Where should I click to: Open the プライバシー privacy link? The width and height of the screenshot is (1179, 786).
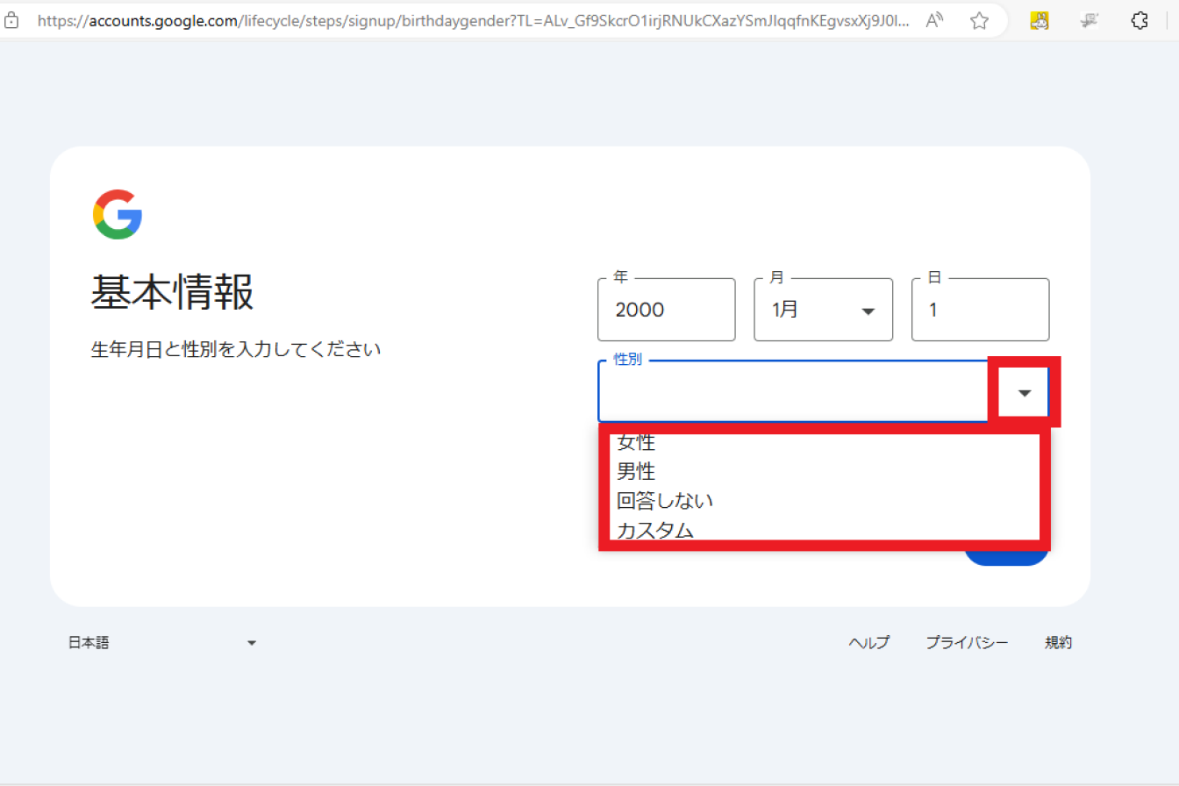(967, 642)
